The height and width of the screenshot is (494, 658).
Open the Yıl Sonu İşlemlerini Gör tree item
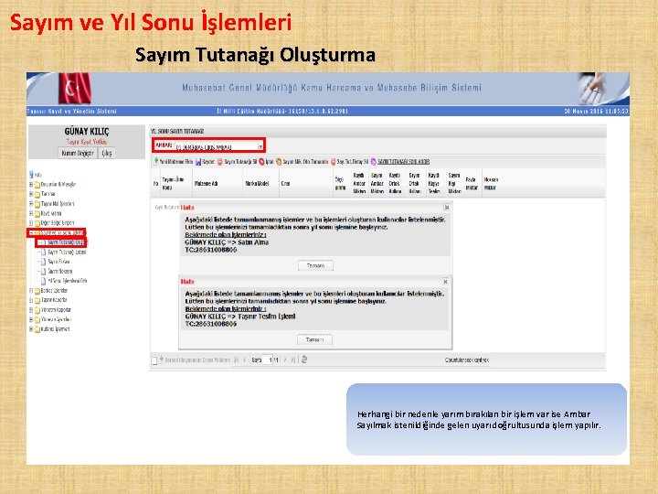pyautogui.click(x=67, y=281)
